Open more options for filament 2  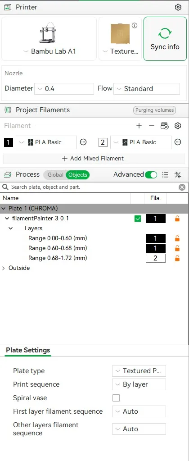pos(178,142)
